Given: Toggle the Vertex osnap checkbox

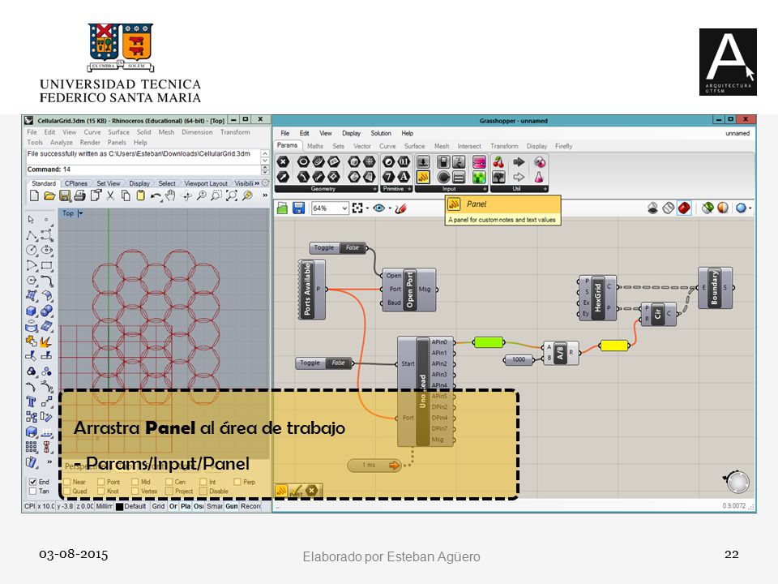Looking at the screenshot, I should (135, 492).
